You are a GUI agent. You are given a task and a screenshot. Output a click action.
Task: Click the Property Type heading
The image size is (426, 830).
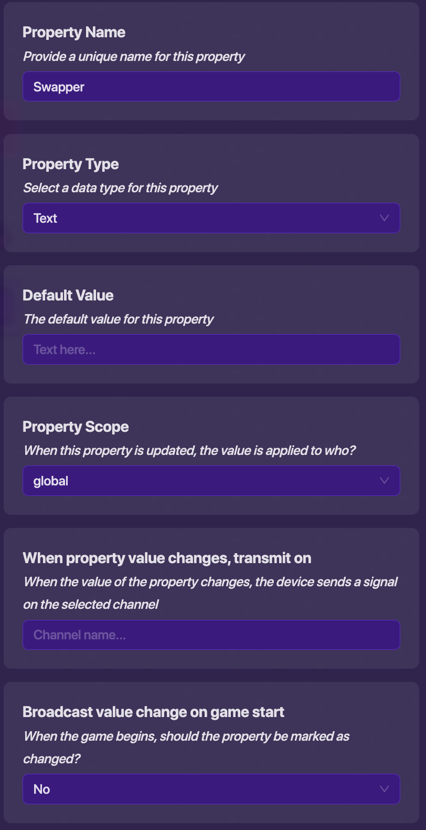tap(71, 164)
